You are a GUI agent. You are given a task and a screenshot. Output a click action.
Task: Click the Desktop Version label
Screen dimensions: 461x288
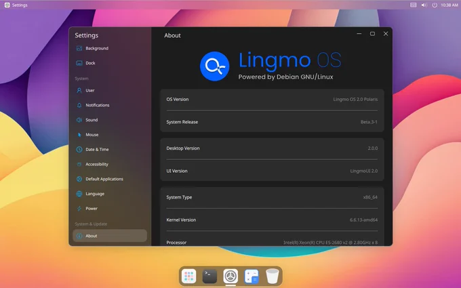(x=183, y=148)
